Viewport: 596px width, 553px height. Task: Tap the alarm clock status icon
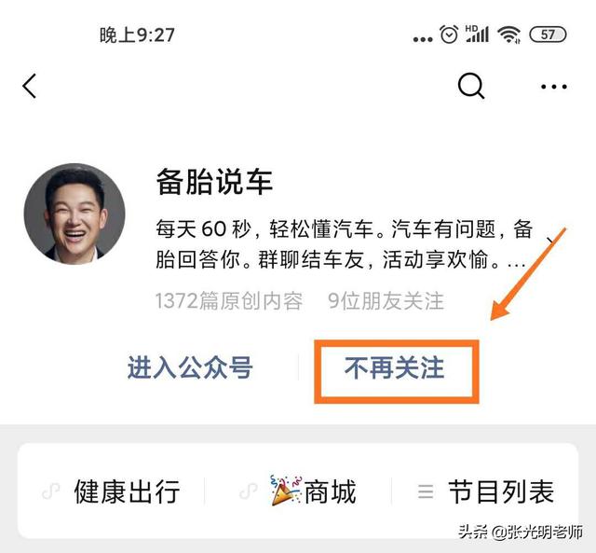[x=449, y=35]
